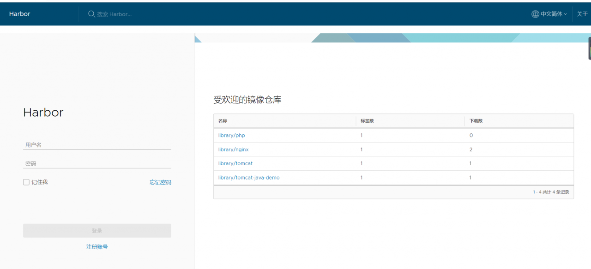Click the 密码 password field
The height and width of the screenshot is (269, 591).
(97, 163)
